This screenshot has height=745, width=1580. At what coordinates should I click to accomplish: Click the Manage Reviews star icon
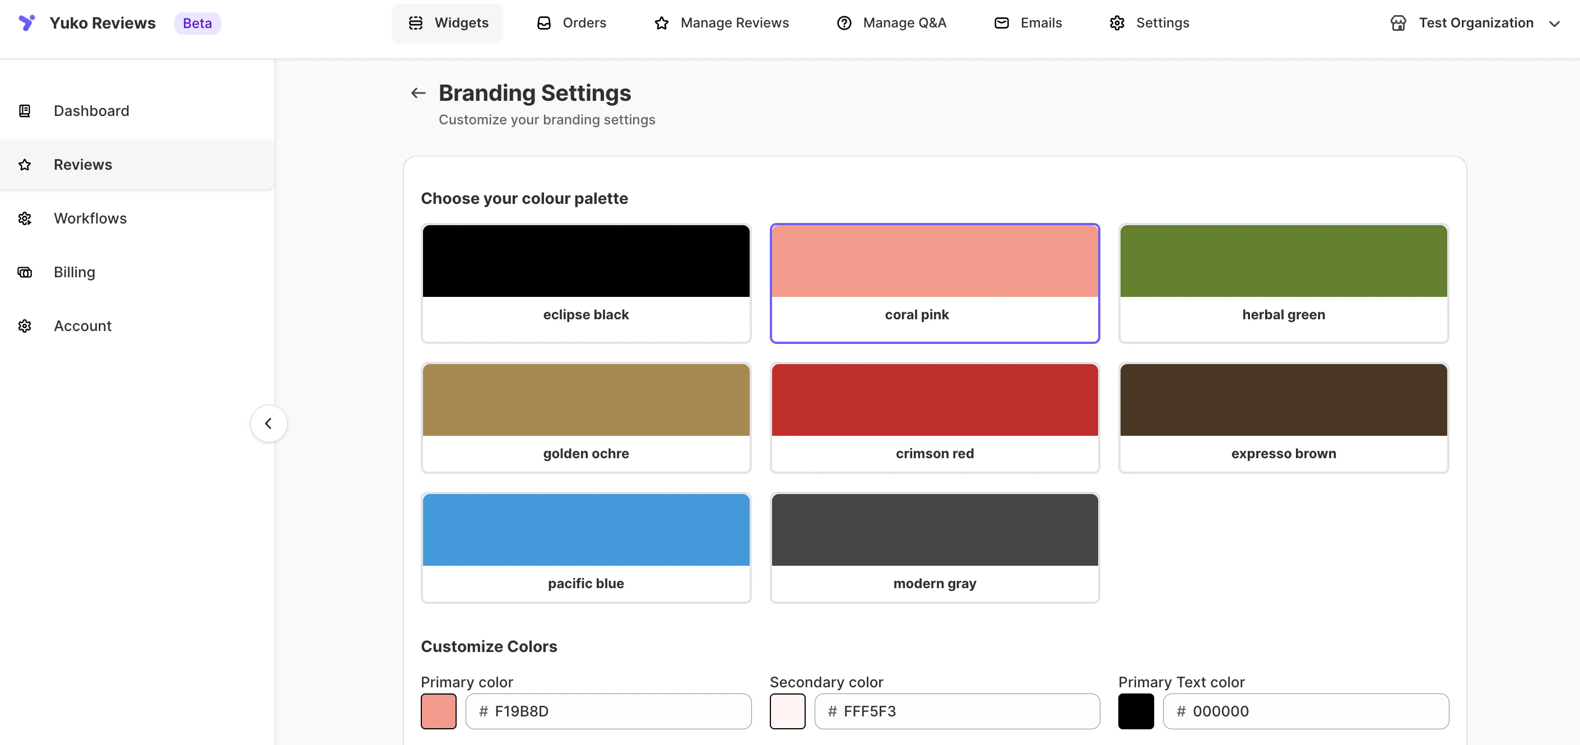[661, 23]
